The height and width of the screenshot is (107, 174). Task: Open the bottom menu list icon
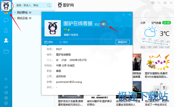[x=6, y=103]
